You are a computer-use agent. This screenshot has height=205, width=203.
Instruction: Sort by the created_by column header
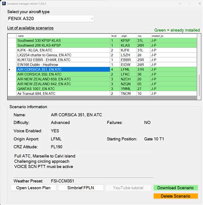click(x=173, y=36)
